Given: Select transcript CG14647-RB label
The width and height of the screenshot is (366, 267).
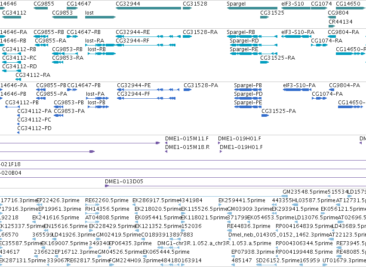Looking at the screenshot, I should (83, 32).
